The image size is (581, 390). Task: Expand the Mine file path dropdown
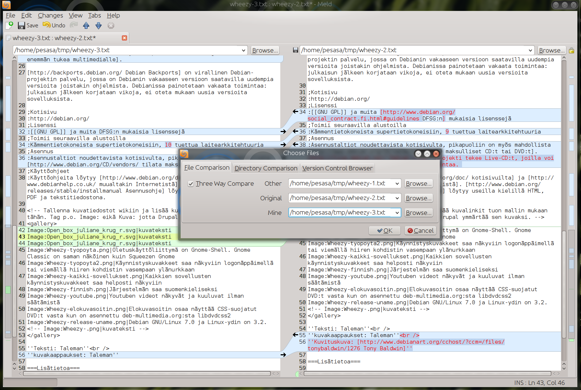[x=397, y=213]
